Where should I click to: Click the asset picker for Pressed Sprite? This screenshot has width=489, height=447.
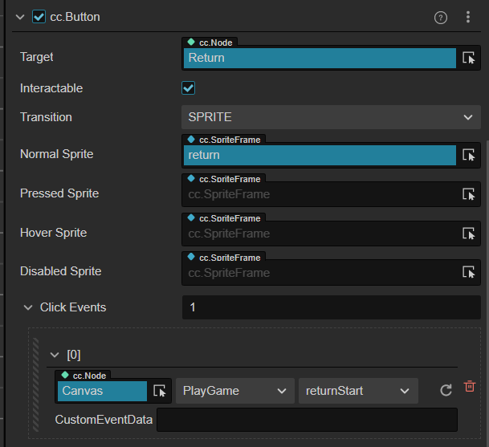pos(469,194)
